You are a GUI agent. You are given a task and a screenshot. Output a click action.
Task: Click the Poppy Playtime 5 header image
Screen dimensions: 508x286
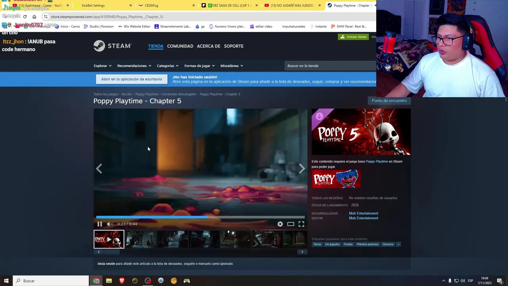tap(361, 132)
